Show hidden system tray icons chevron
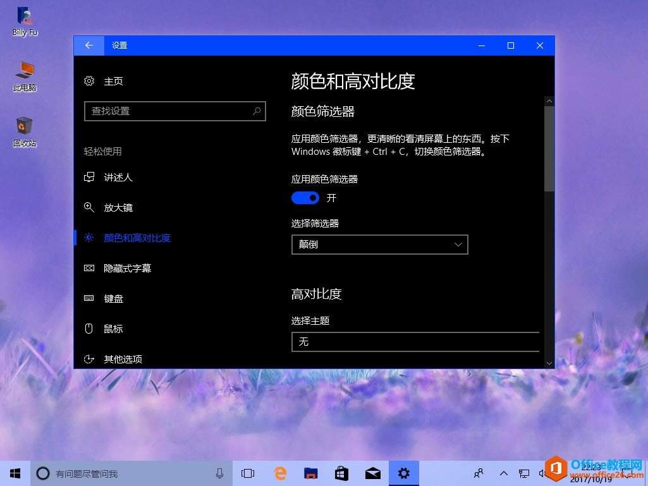The image size is (648, 486). (504, 473)
